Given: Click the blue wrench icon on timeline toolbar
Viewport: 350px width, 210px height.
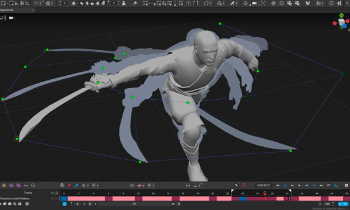Looking at the screenshot, I should click(x=76, y=185).
